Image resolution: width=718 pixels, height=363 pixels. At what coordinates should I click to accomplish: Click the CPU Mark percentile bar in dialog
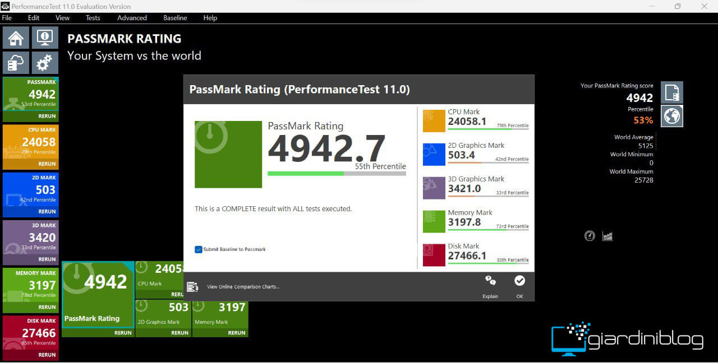point(488,129)
